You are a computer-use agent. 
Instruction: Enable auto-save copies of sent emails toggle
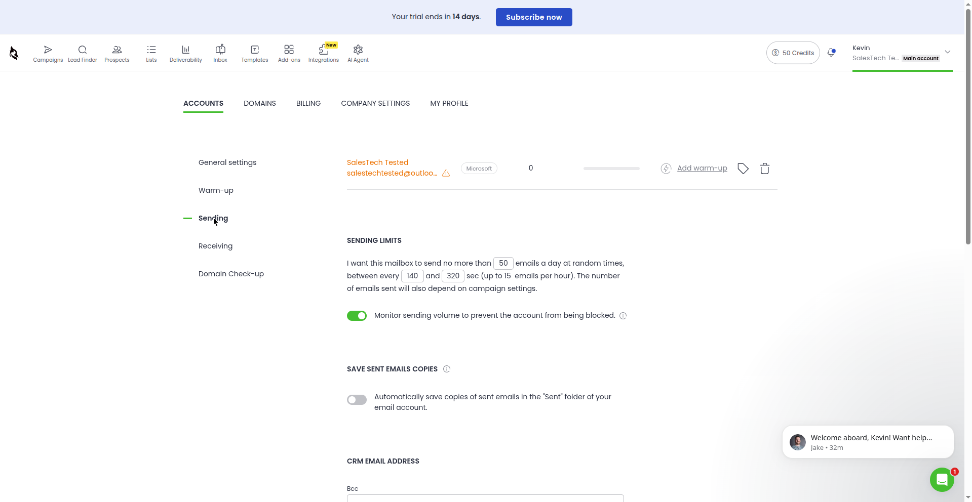(357, 400)
